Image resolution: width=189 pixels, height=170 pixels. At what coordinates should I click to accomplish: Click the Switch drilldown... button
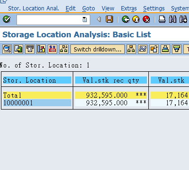click(97, 49)
